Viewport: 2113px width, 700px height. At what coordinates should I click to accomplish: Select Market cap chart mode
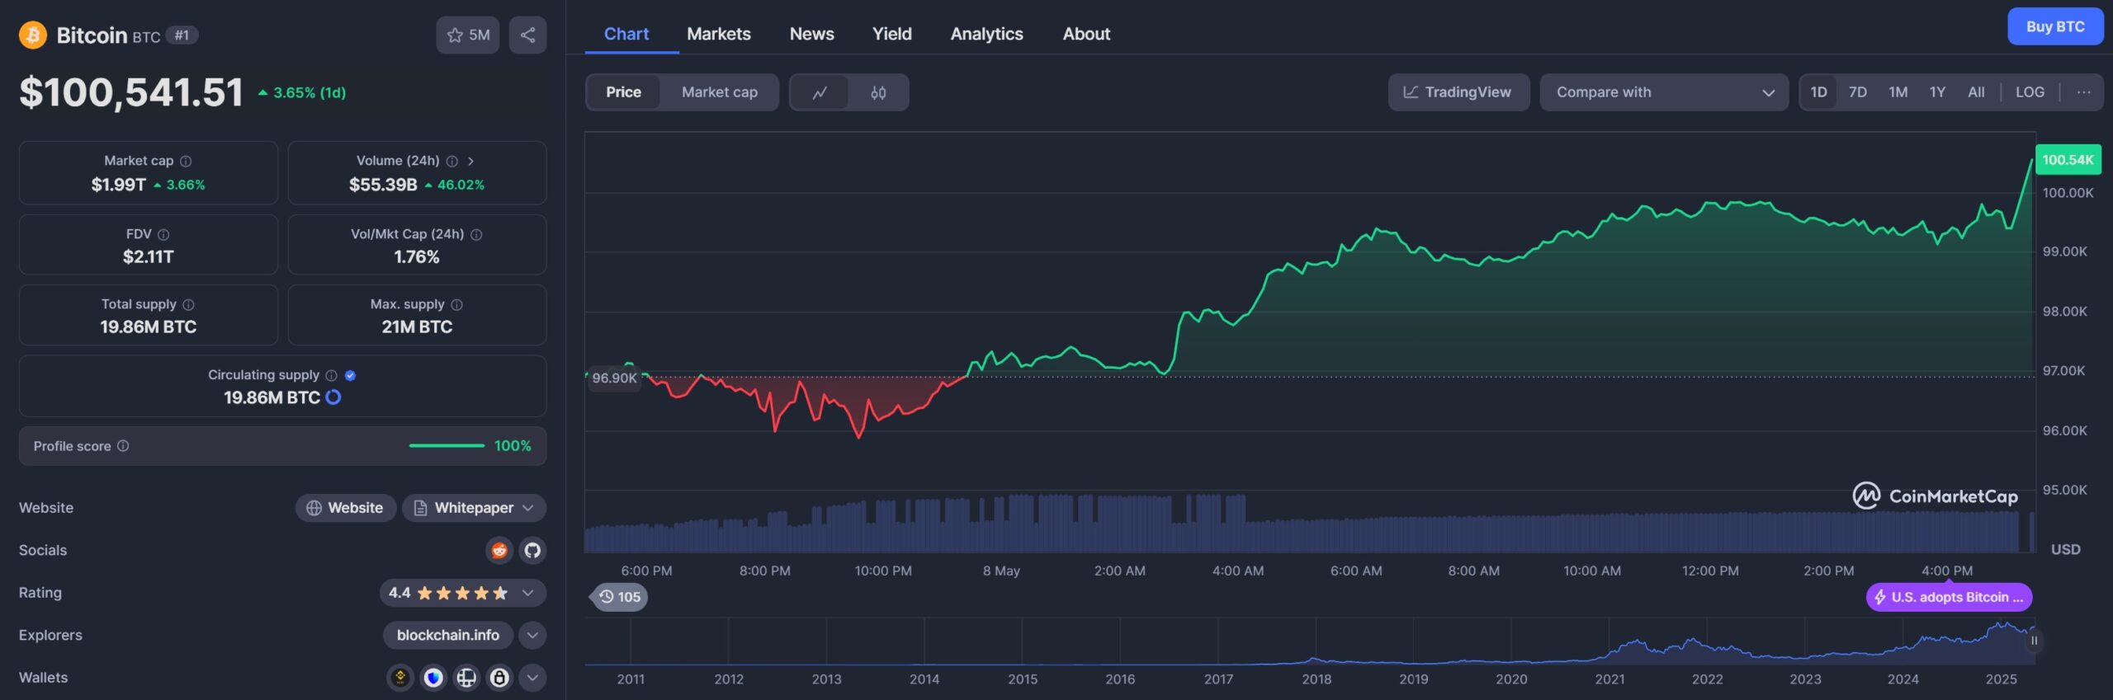(719, 92)
